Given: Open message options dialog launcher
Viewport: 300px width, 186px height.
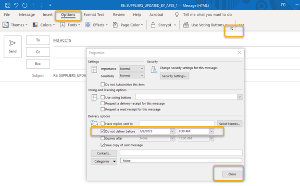Looking at the screenshot, I should pyautogui.click(x=232, y=29).
